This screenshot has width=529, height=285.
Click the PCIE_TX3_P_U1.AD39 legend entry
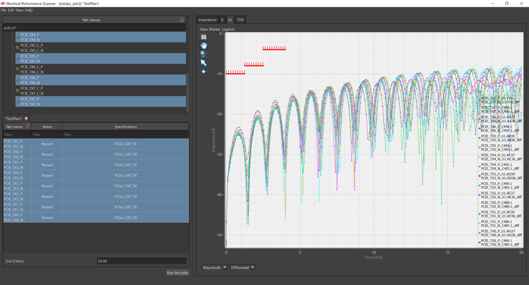pos(501,176)
